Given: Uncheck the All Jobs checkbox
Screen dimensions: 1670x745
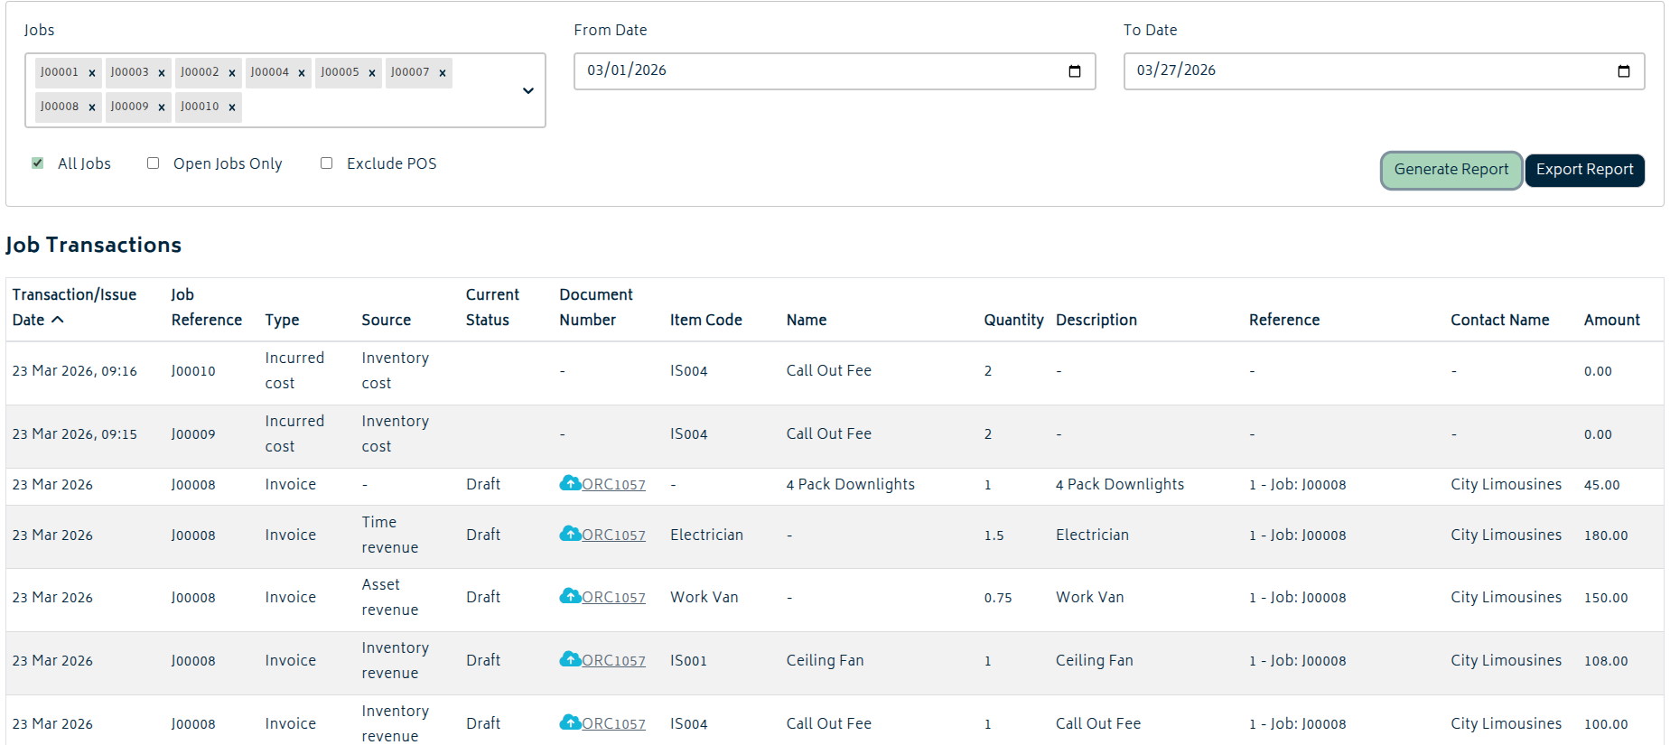Looking at the screenshot, I should [38, 163].
